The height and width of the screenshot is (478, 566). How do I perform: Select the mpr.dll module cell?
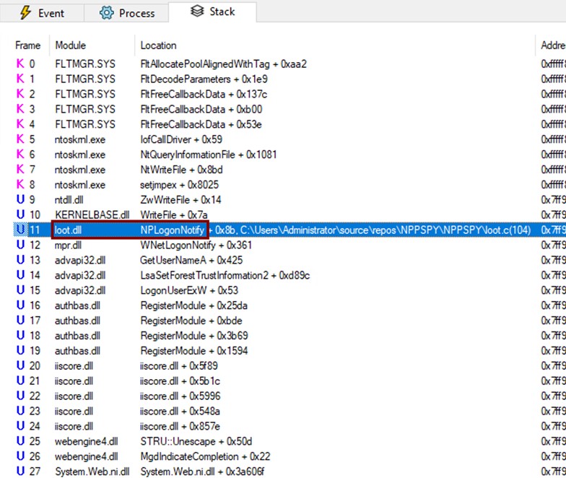(x=68, y=245)
